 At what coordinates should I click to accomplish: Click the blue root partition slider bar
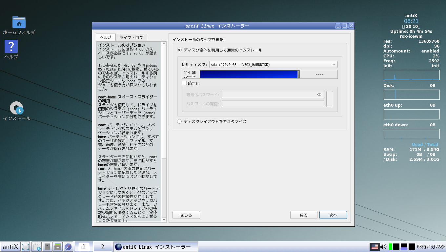pos(248,74)
